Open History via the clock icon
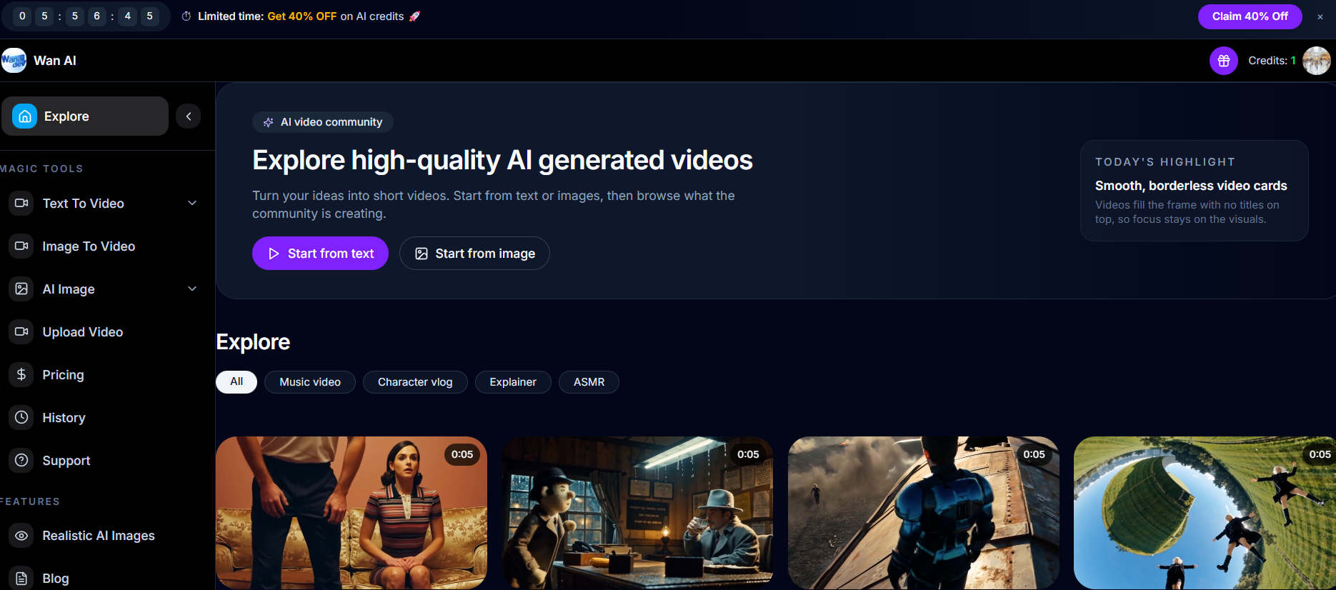The width and height of the screenshot is (1336, 590). click(x=21, y=418)
